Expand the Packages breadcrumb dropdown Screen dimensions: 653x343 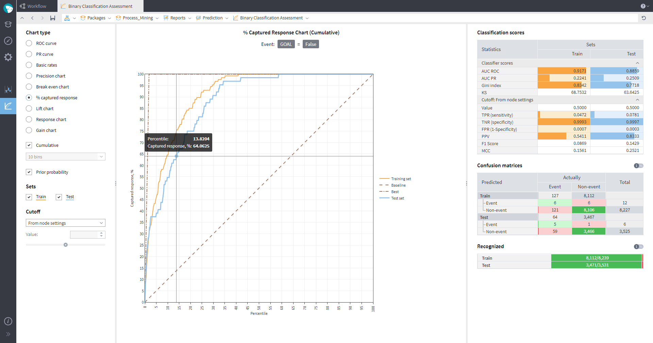[110, 18]
